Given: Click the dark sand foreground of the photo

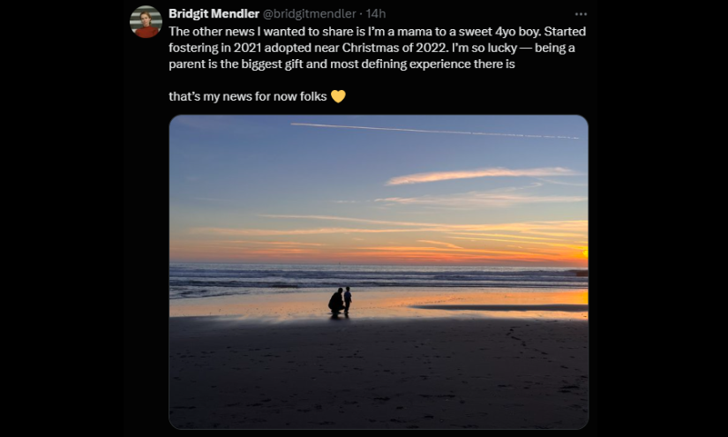Looking at the screenshot, I should click(x=379, y=380).
